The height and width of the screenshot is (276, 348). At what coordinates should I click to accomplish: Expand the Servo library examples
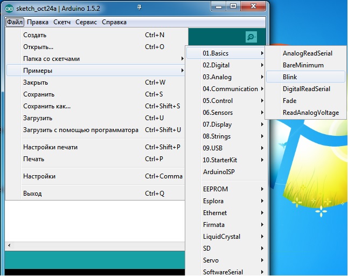[x=211, y=260]
